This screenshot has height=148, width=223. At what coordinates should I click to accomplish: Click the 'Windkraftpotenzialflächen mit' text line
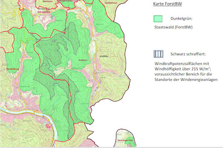click(x=182, y=64)
